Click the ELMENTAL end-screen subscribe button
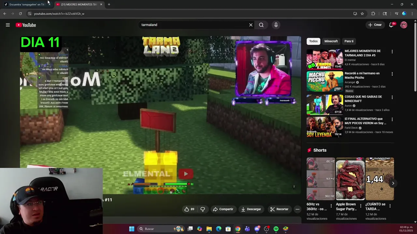Screen dimensions: 417x234 point(186,174)
